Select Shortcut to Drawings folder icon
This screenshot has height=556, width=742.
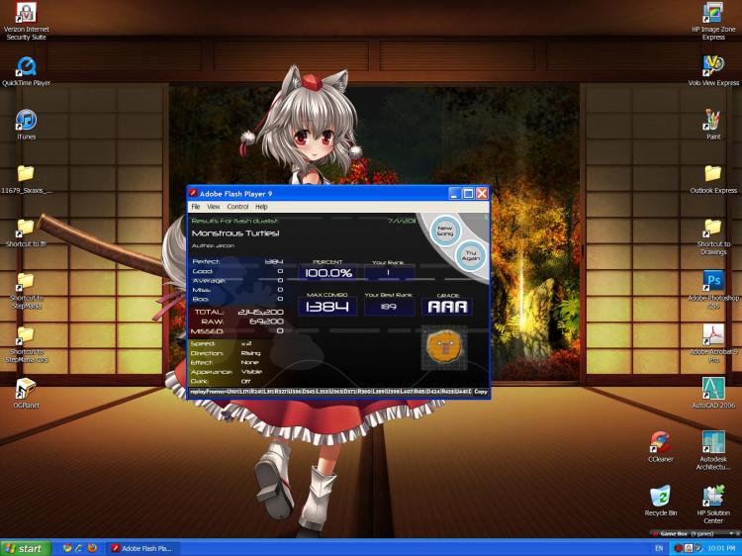(x=713, y=237)
